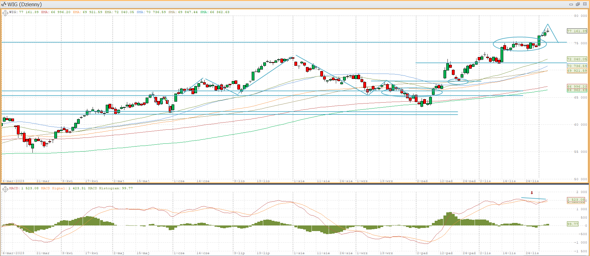The height and width of the screenshot is (256, 590).
Task: Click the chart icon beside the WIG title
Action: 4,4
